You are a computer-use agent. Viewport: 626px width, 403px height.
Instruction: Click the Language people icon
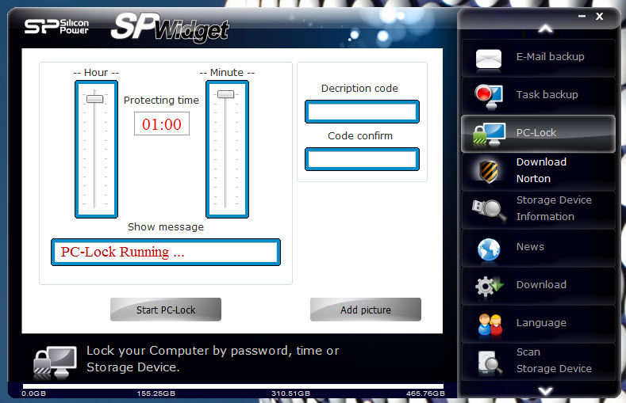(490, 325)
